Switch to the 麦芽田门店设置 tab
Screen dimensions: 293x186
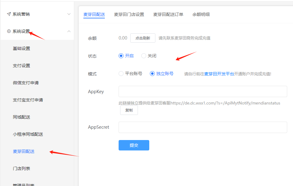click(x=129, y=14)
